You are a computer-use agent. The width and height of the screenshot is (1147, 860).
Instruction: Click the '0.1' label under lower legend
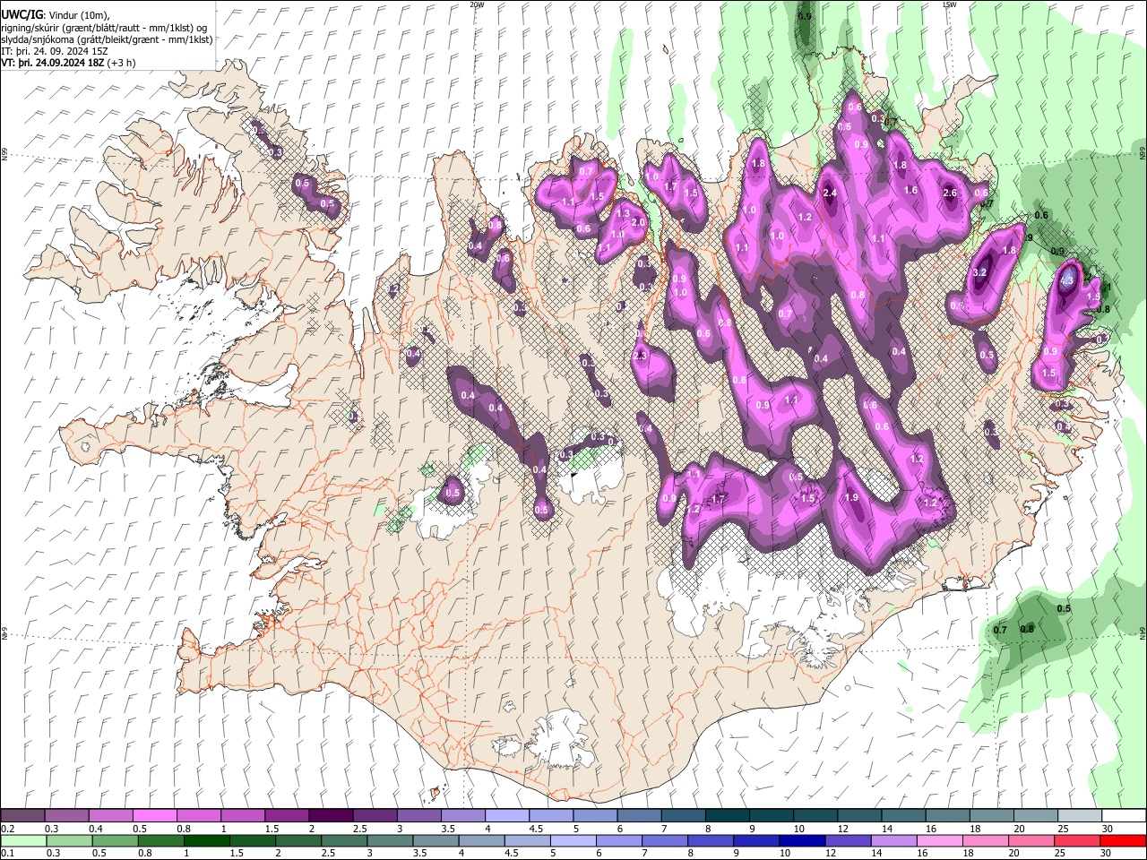(x=6, y=854)
